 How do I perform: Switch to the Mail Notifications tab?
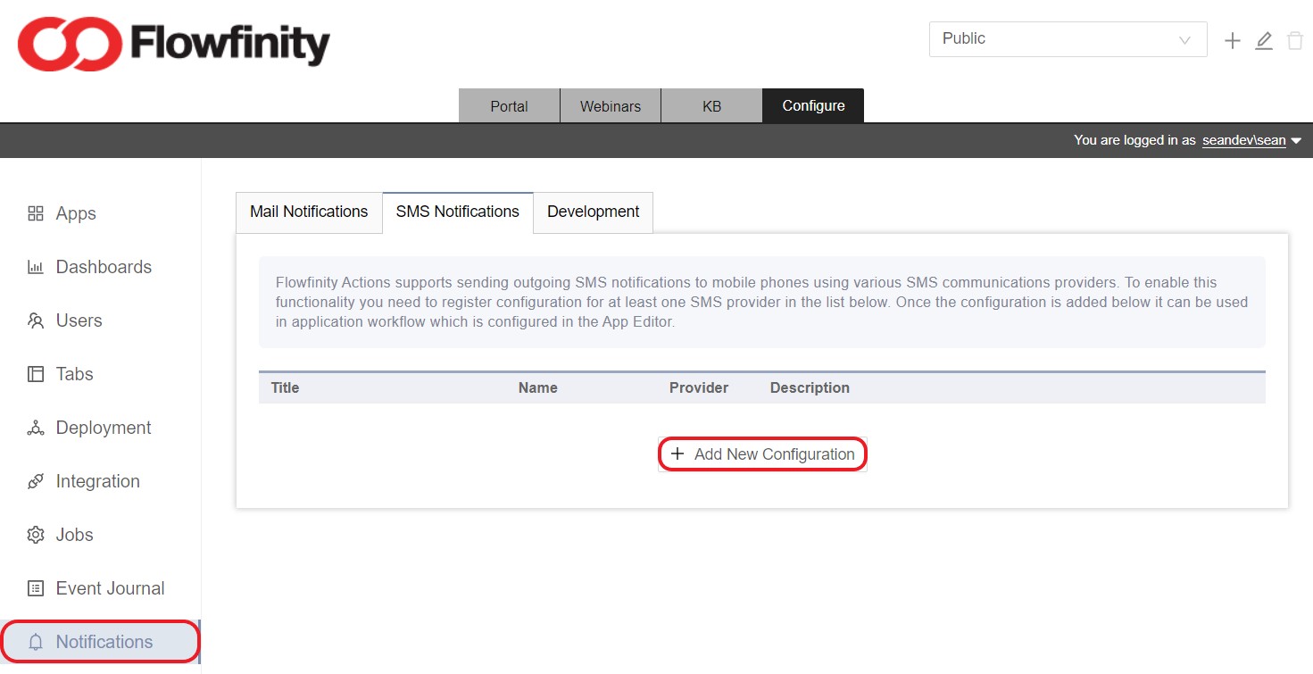[x=308, y=212]
